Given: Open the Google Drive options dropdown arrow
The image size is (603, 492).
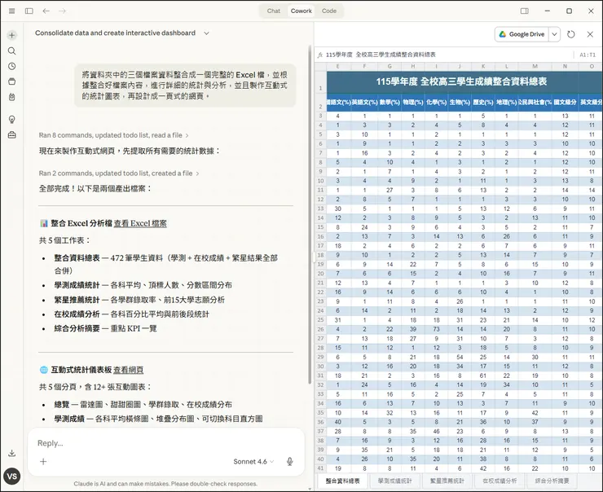Looking at the screenshot, I should point(554,34).
